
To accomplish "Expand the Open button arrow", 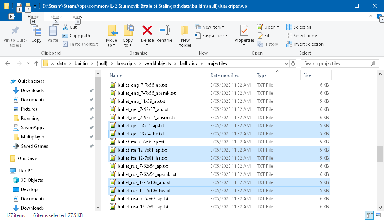I will click(278, 27).
